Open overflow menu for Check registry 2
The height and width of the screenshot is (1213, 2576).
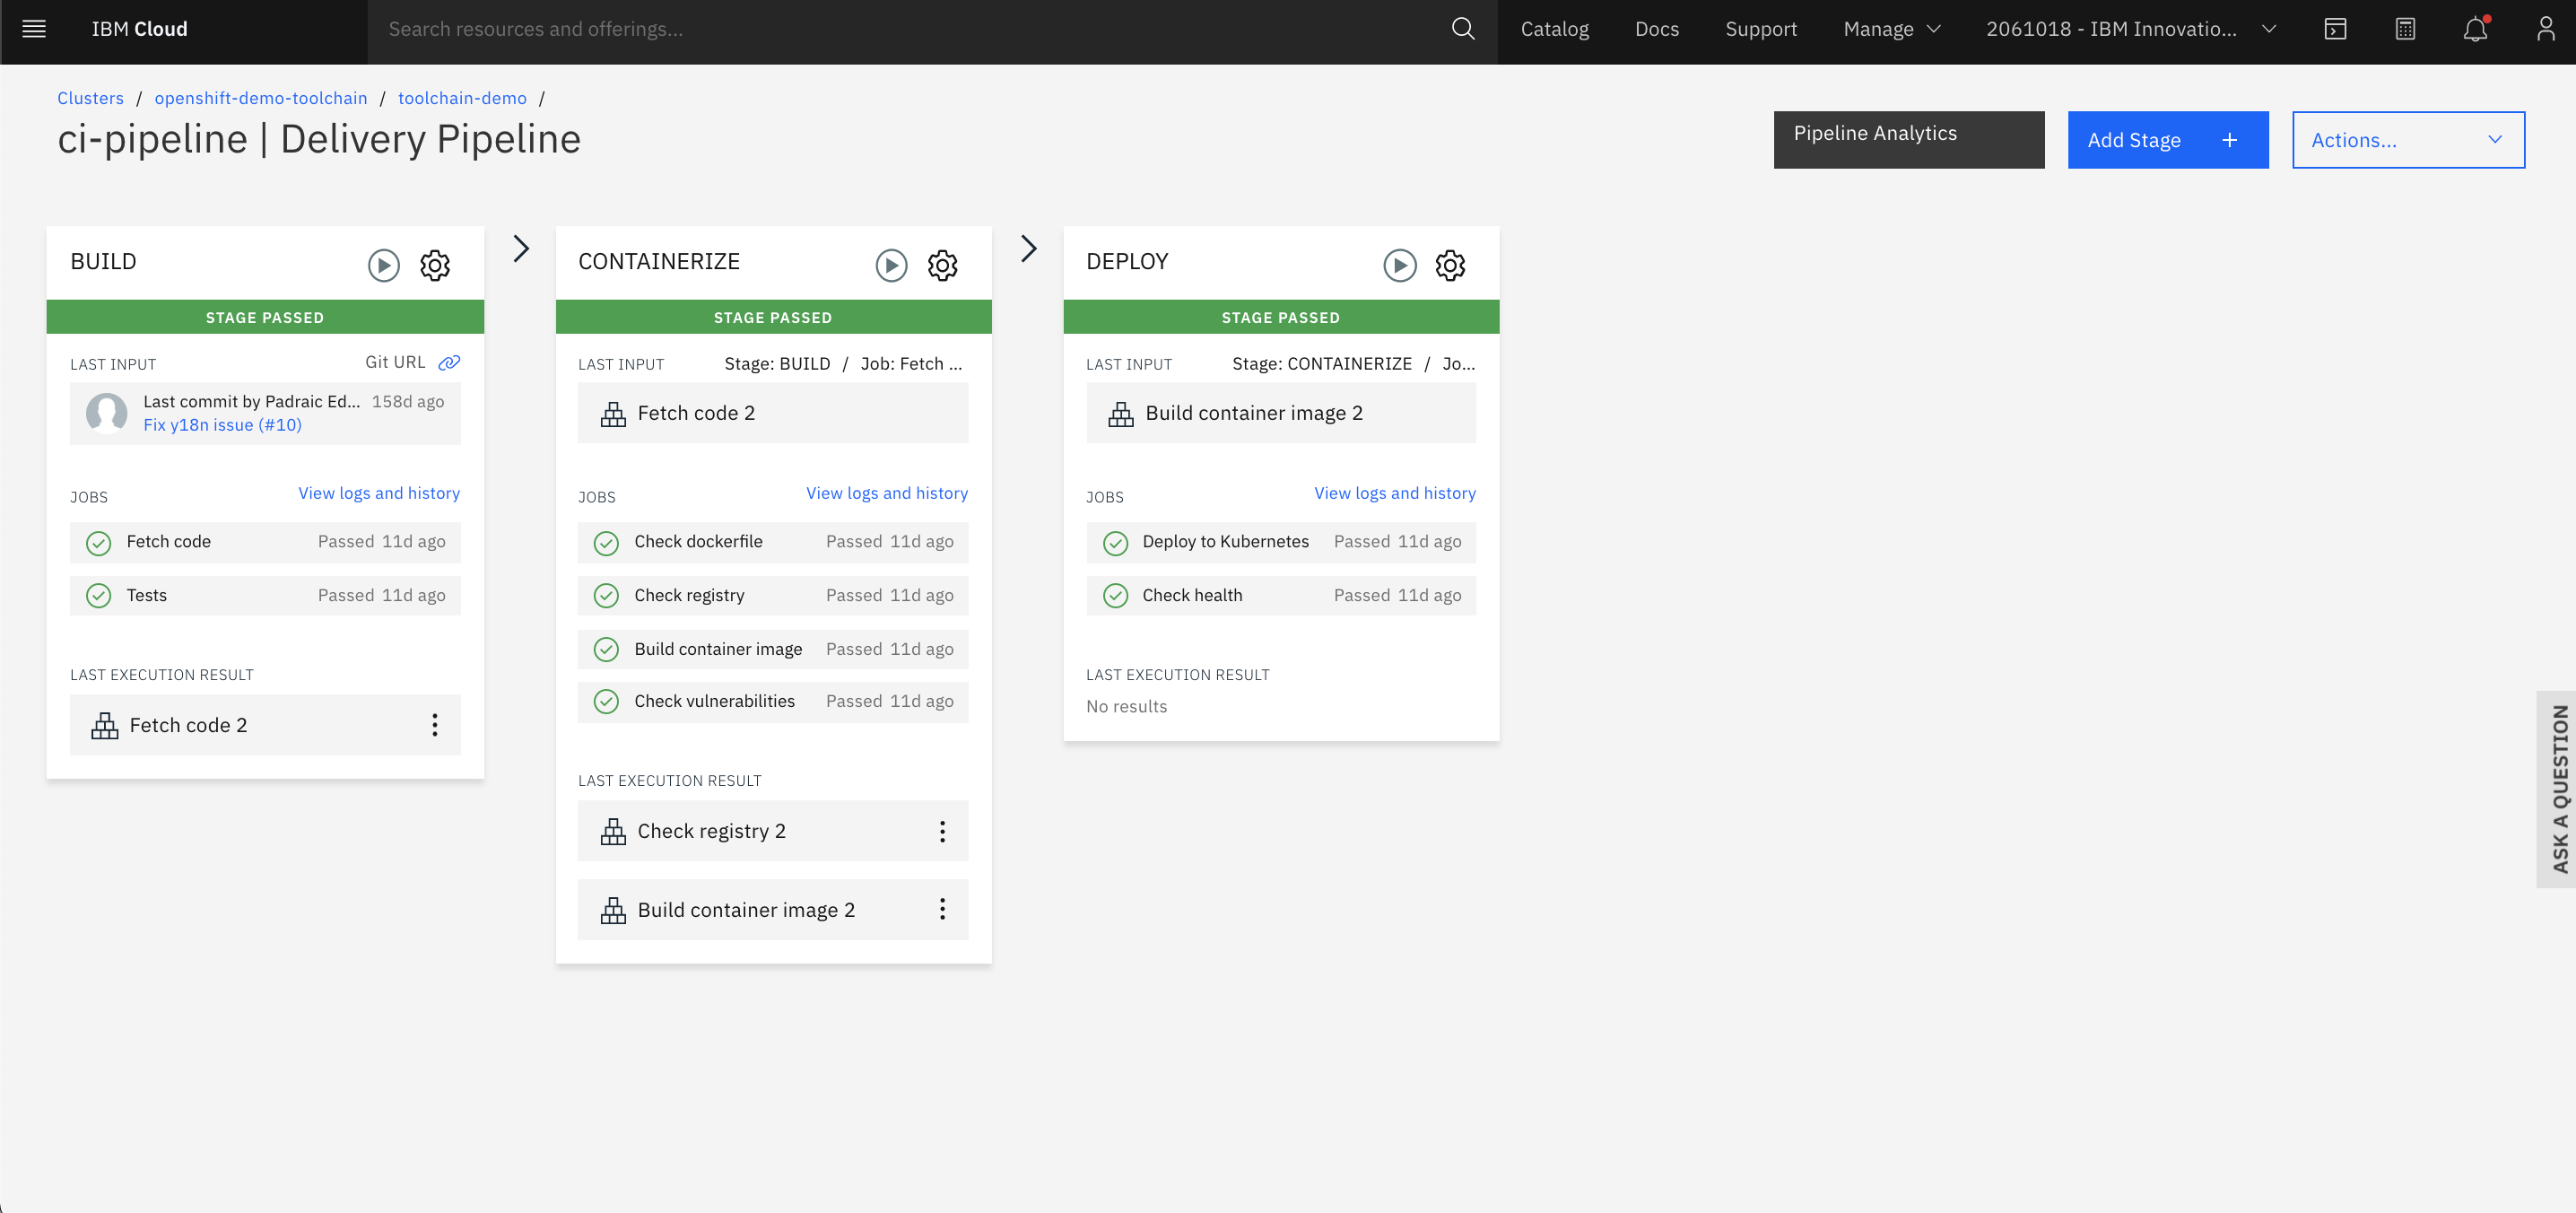click(942, 831)
